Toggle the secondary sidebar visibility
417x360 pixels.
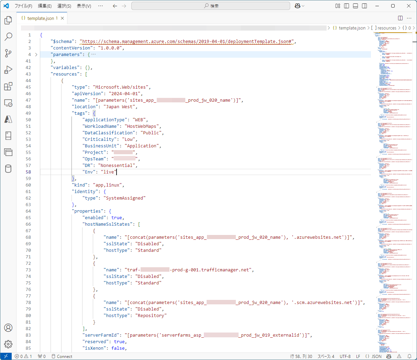pos(364,6)
